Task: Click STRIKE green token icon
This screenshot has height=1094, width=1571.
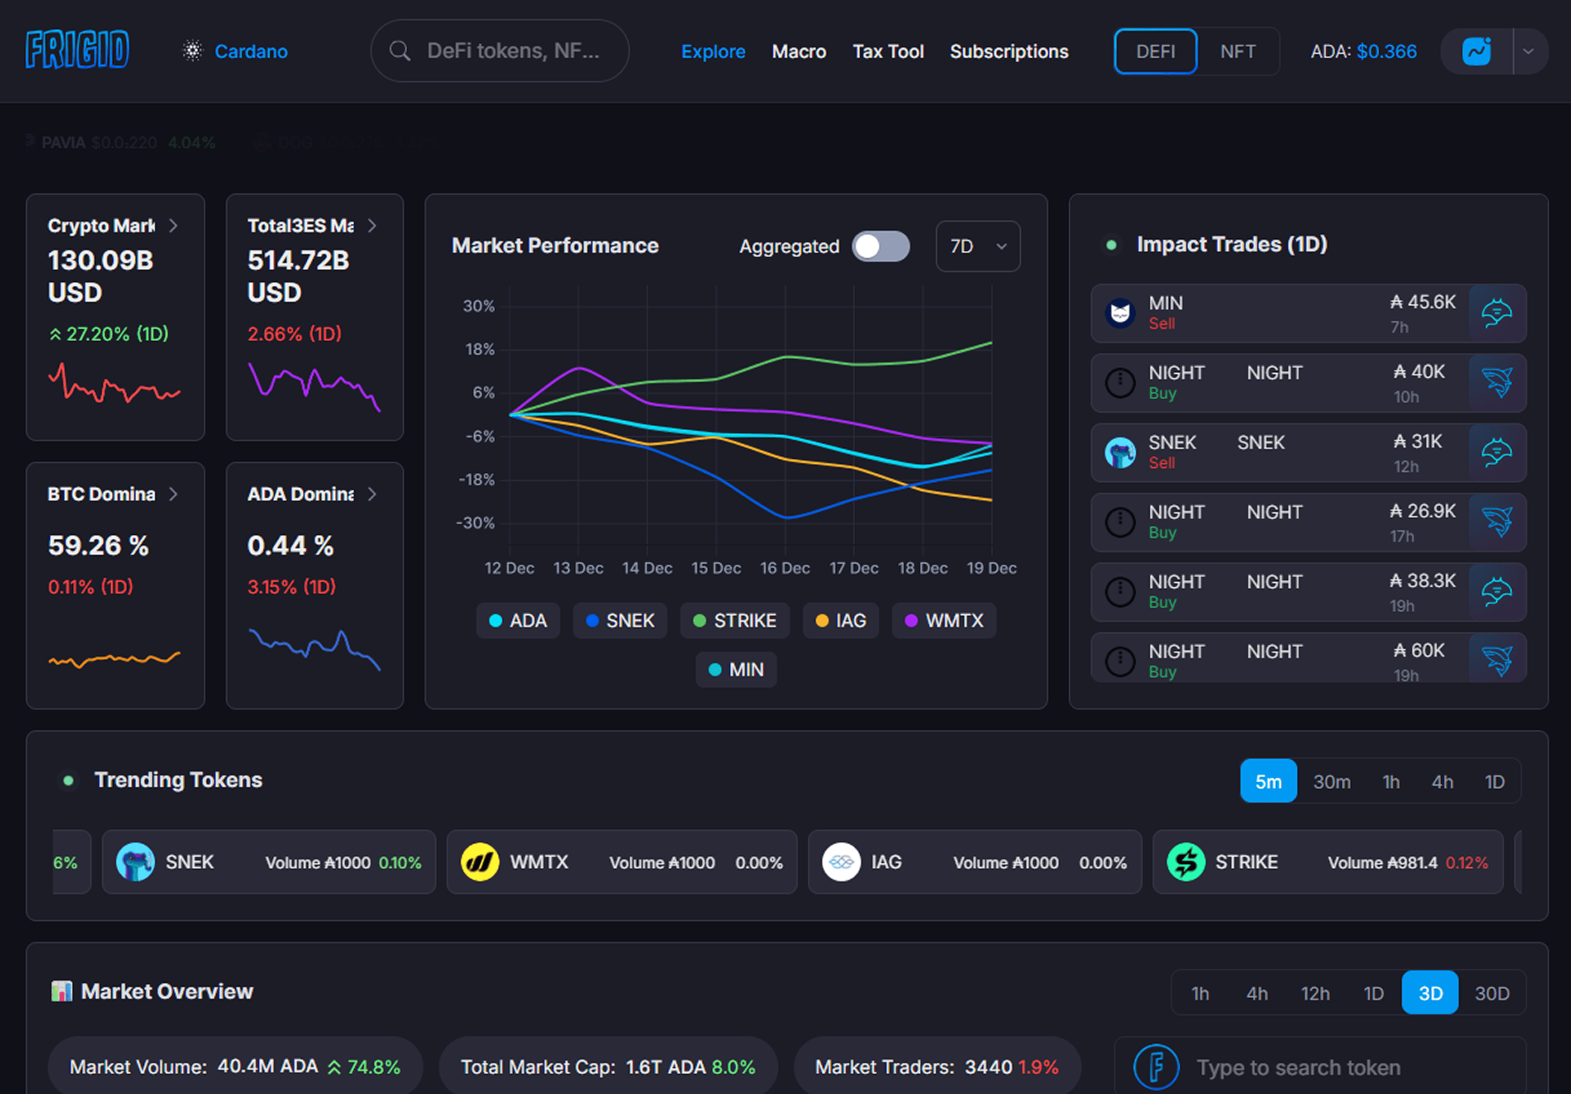Action: point(1185,862)
